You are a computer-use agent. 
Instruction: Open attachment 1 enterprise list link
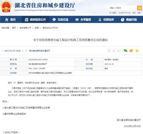[26, 108]
